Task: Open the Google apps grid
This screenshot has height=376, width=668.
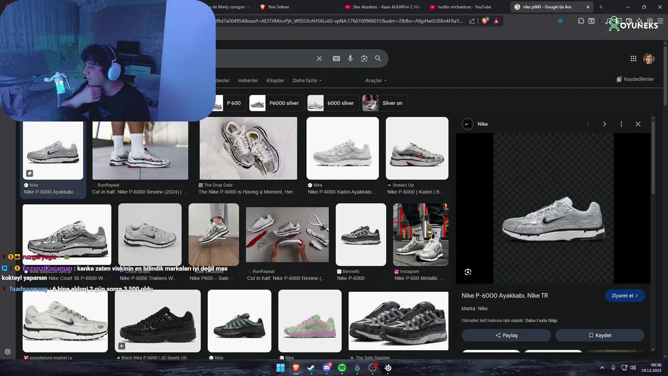Action: pyautogui.click(x=634, y=58)
